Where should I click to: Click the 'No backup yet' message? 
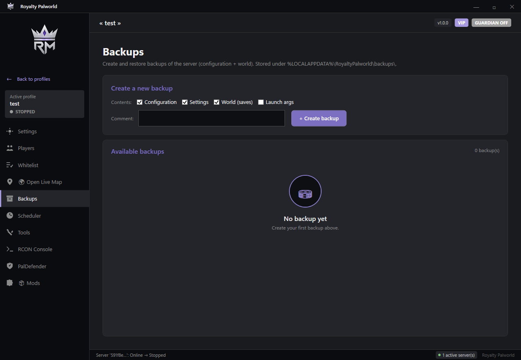[305, 219]
